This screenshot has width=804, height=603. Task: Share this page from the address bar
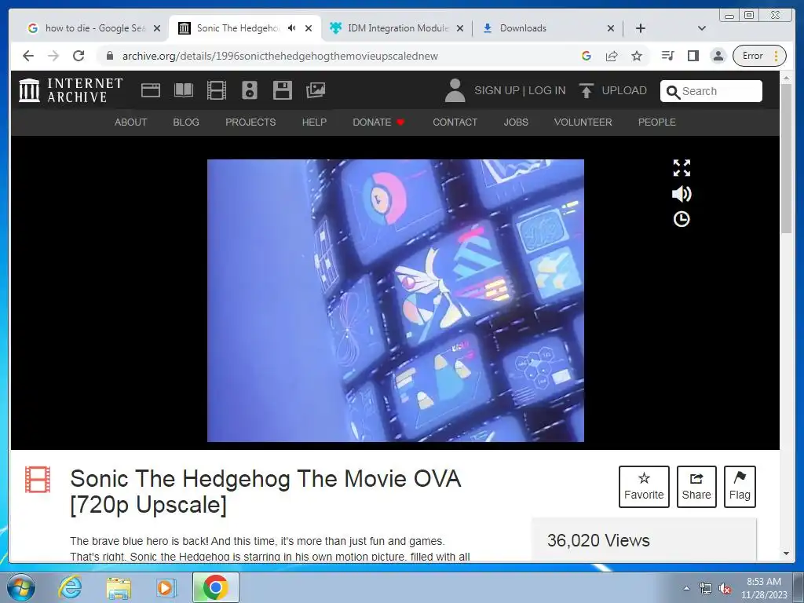(x=611, y=56)
